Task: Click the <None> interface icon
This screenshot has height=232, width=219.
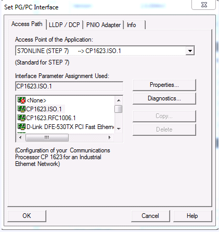Action: pyautogui.click(x=21, y=100)
